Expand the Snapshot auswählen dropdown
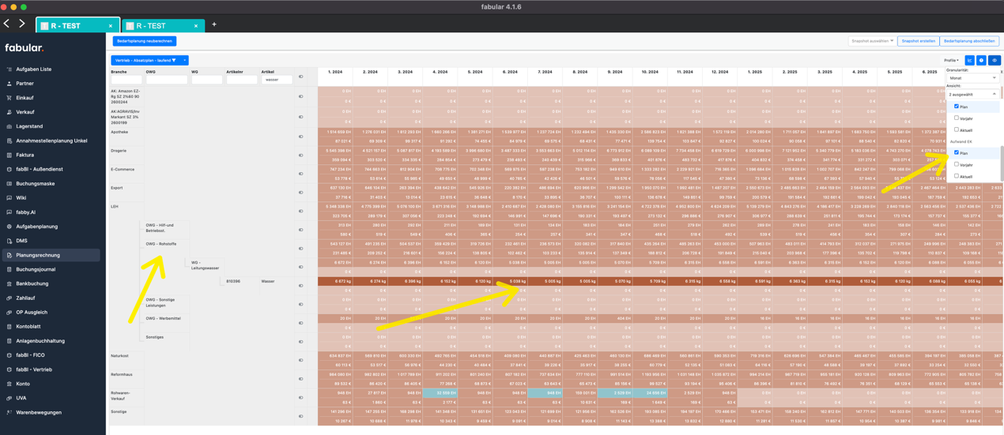The width and height of the screenshot is (1004, 435). [x=872, y=41]
